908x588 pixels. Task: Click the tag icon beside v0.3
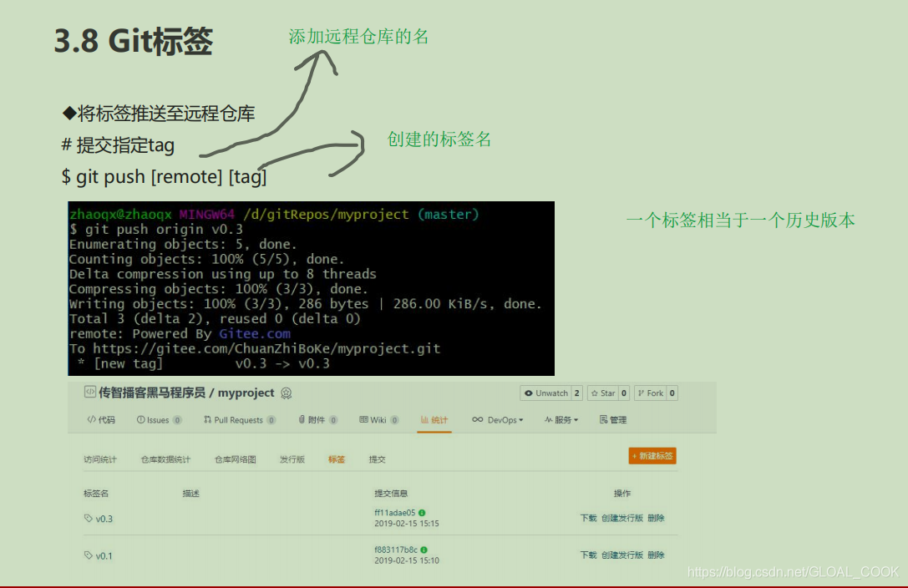click(87, 519)
